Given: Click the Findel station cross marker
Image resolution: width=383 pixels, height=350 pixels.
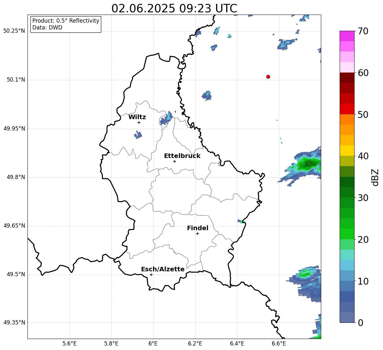Looking at the screenshot, I should coord(197,234).
